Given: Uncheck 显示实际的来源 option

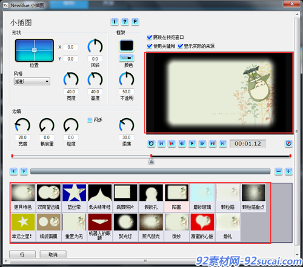Looking at the screenshot, I should pyautogui.click(x=180, y=46).
